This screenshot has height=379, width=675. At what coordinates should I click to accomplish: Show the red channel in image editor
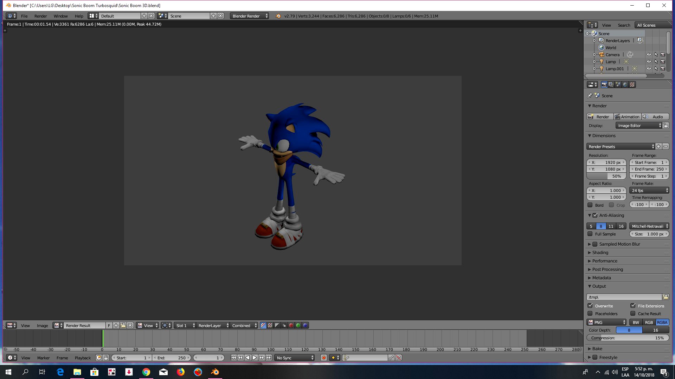(x=291, y=325)
